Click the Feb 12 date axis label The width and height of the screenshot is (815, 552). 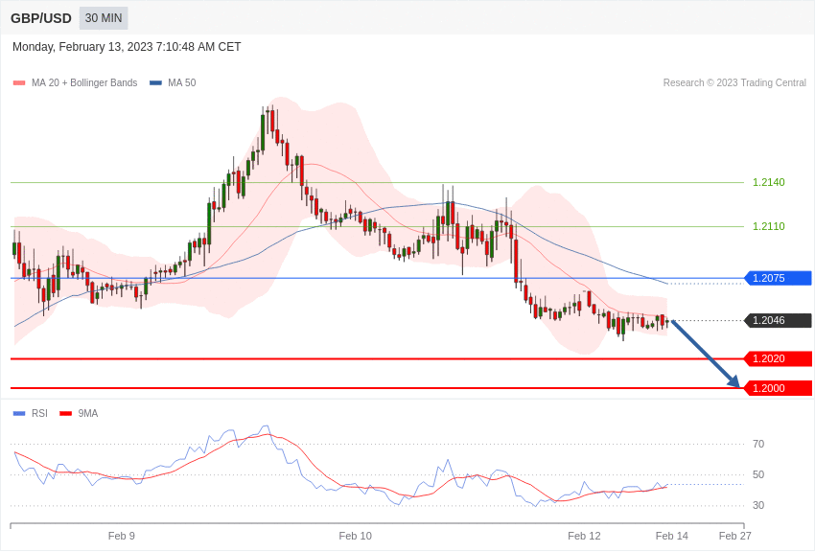pos(584,536)
